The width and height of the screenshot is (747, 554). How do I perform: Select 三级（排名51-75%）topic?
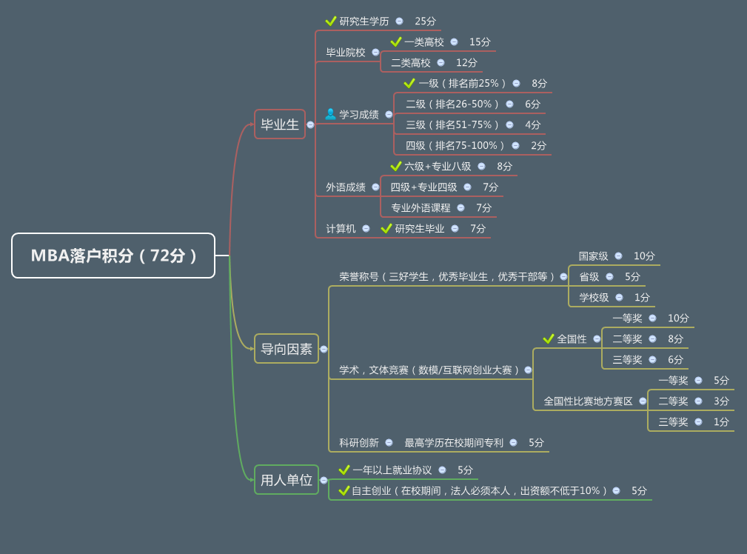tap(452, 125)
